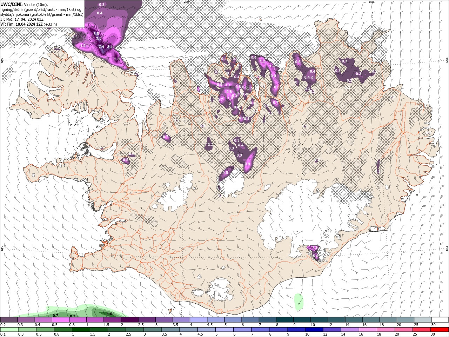Select the '(+33 h)' forecast offset text
Image resolution: width=449 pixels, height=337 pixels.
coord(50,24)
